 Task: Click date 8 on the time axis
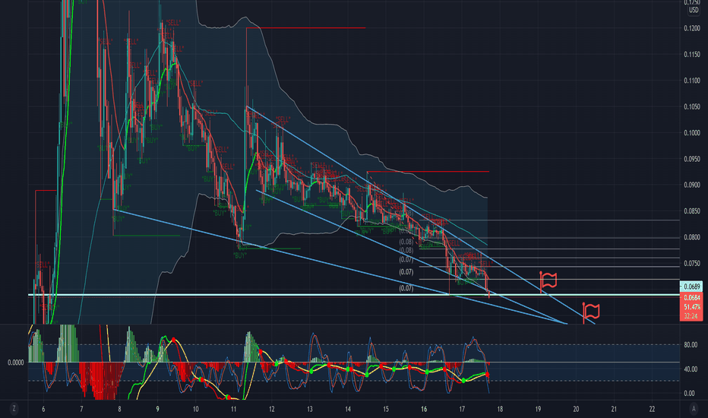pos(120,409)
